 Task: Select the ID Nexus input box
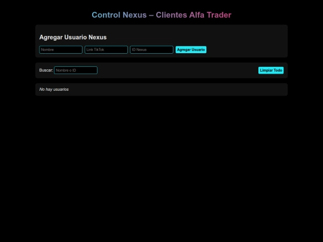tap(151, 50)
